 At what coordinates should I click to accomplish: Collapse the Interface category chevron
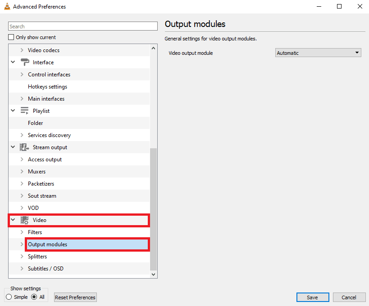(13, 62)
